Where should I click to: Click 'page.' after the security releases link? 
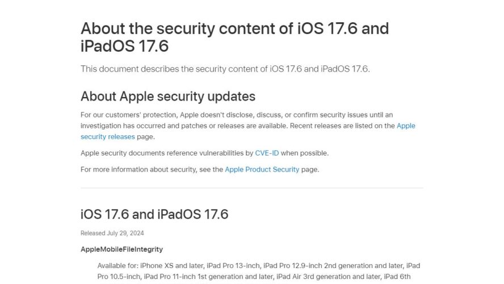click(146, 137)
